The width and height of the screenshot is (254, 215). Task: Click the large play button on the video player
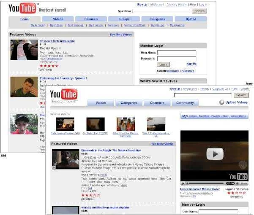point(215,154)
